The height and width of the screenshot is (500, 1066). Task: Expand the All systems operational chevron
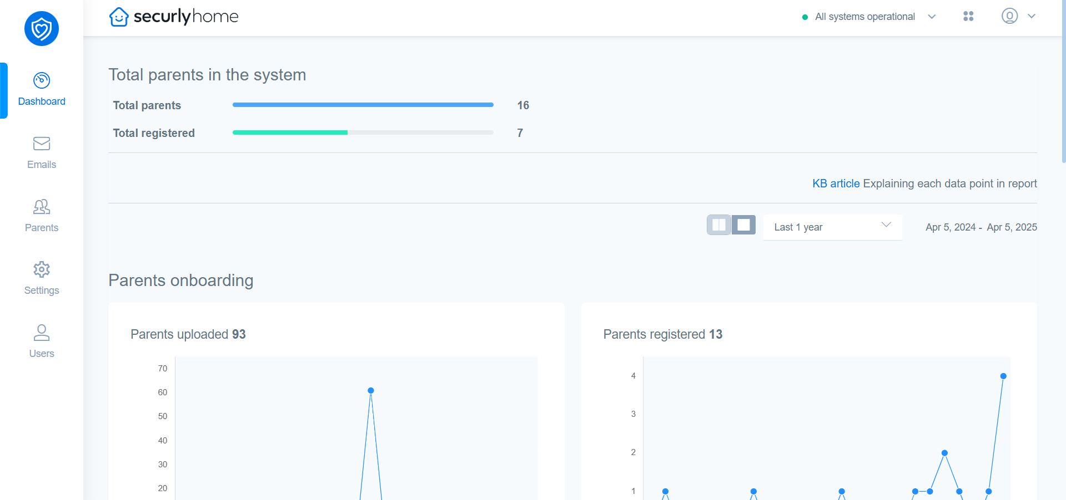pos(932,17)
